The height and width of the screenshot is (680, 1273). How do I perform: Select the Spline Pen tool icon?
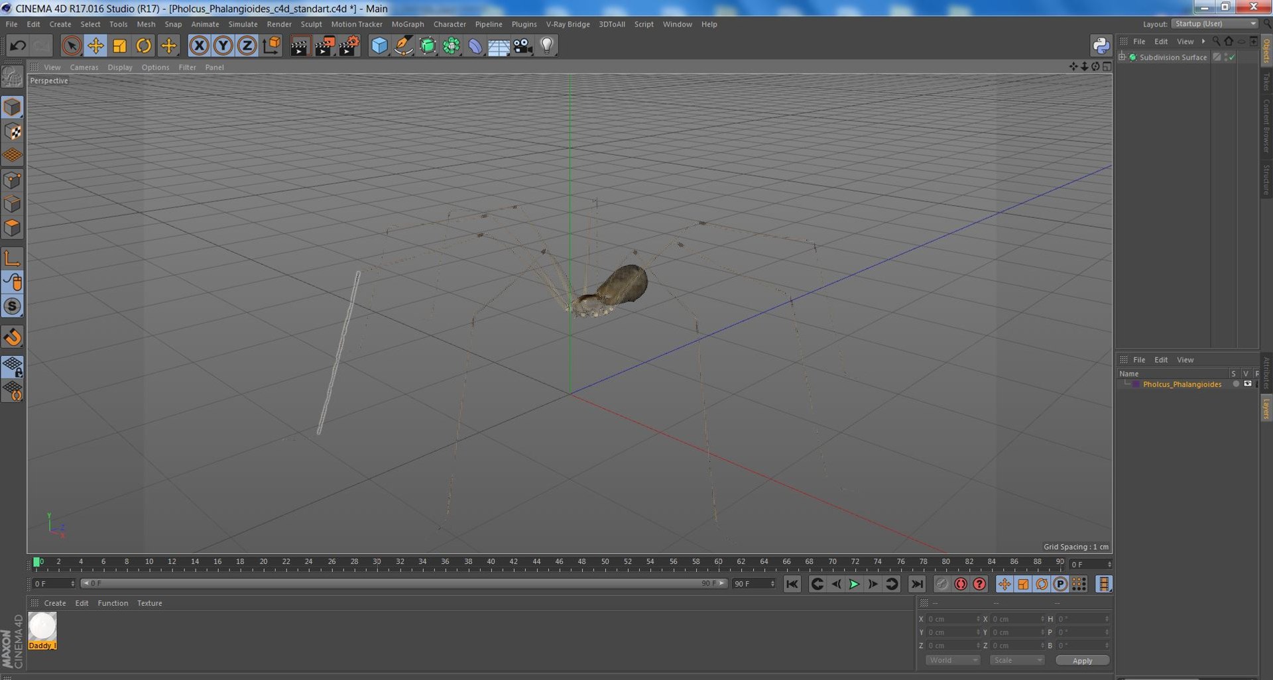click(x=403, y=46)
